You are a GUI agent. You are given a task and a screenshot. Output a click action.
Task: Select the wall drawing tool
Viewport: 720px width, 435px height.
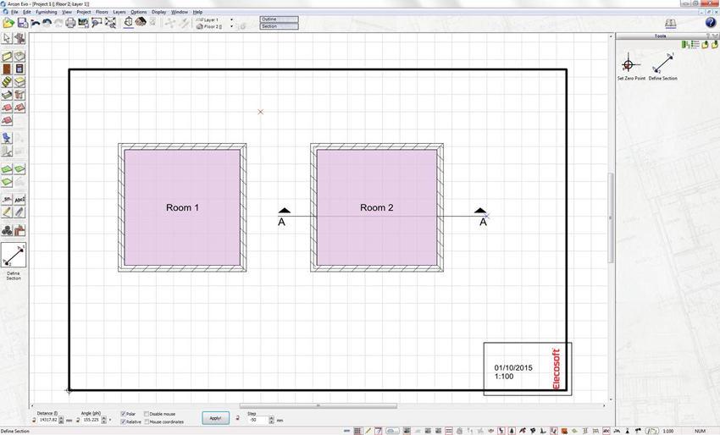point(7,57)
